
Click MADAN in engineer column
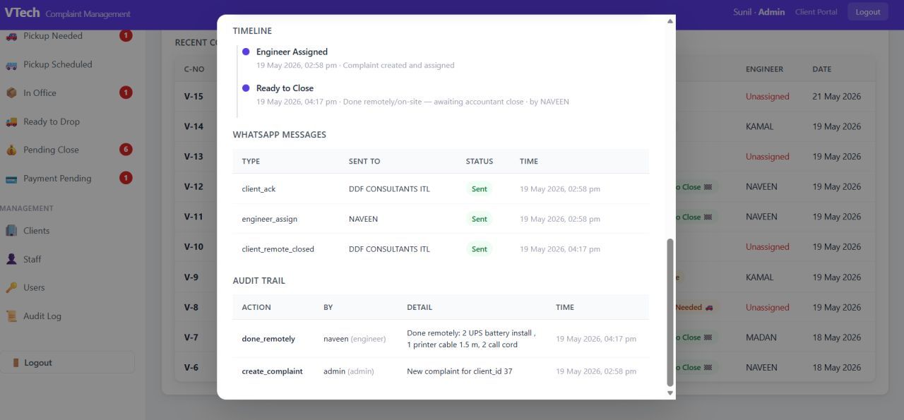click(x=761, y=337)
